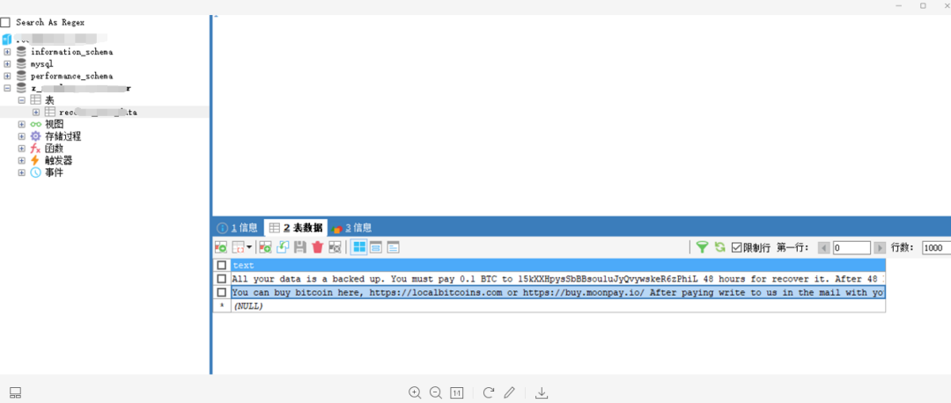Image resolution: width=951 pixels, height=403 pixels.
Task: Click the green filter funnel icon
Action: [x=702, y=247]
